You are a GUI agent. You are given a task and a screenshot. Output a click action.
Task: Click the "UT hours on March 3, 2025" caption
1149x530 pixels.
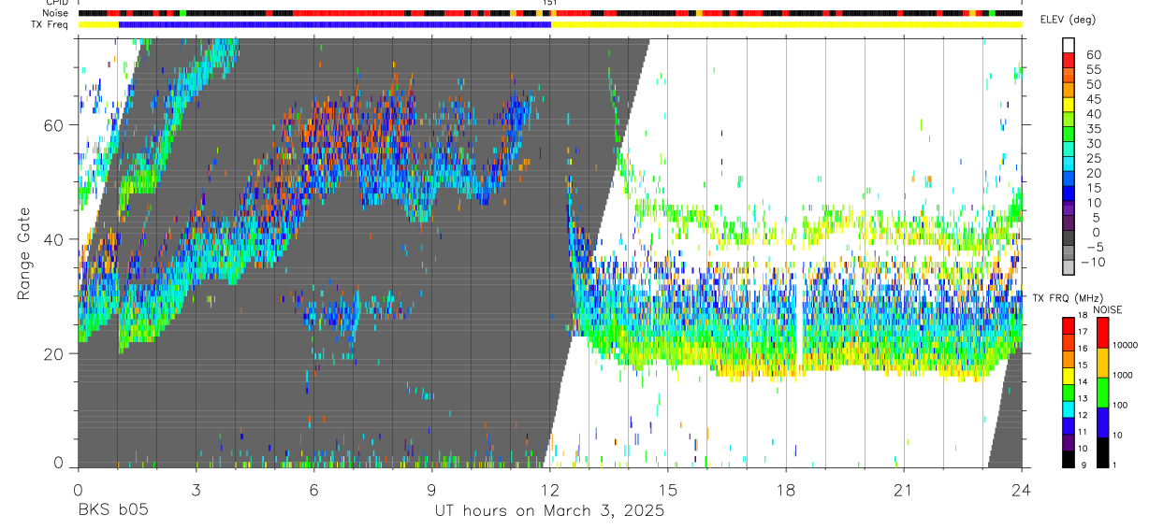[549, 510]
